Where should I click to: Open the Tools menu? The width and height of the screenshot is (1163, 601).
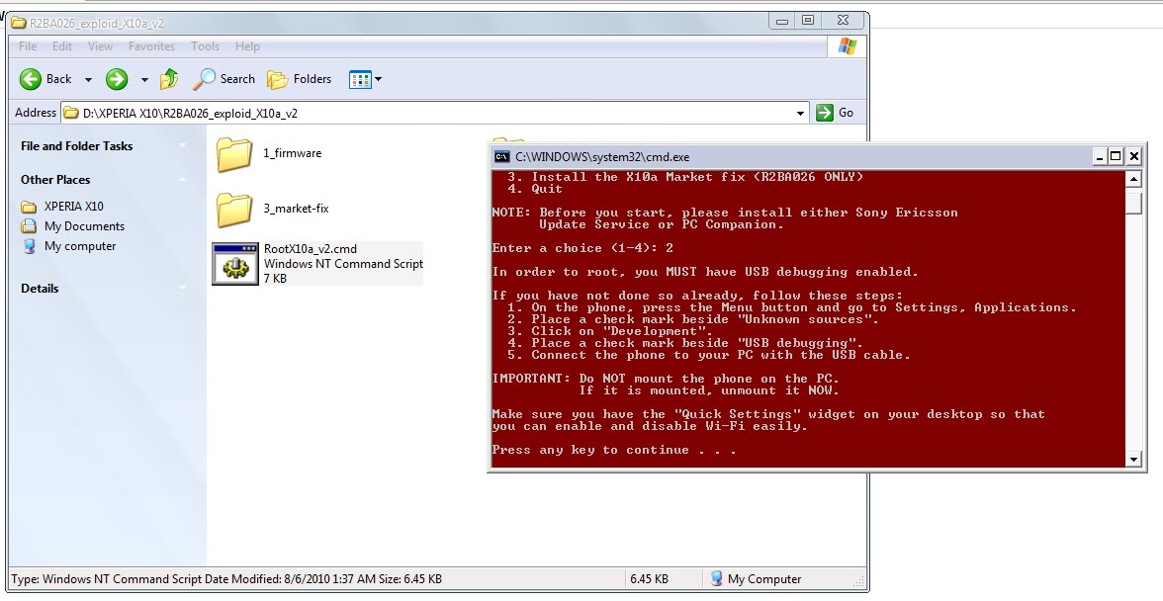click(x=205, y=45)
